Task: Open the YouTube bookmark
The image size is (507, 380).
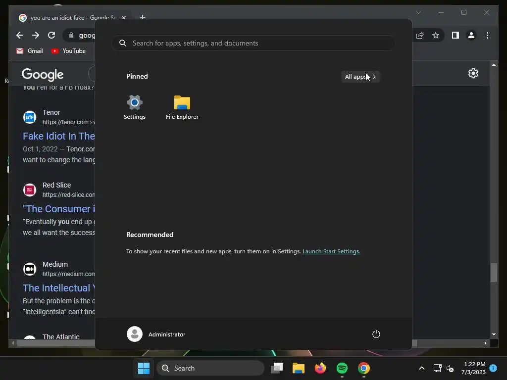Action: pos(68,51)
